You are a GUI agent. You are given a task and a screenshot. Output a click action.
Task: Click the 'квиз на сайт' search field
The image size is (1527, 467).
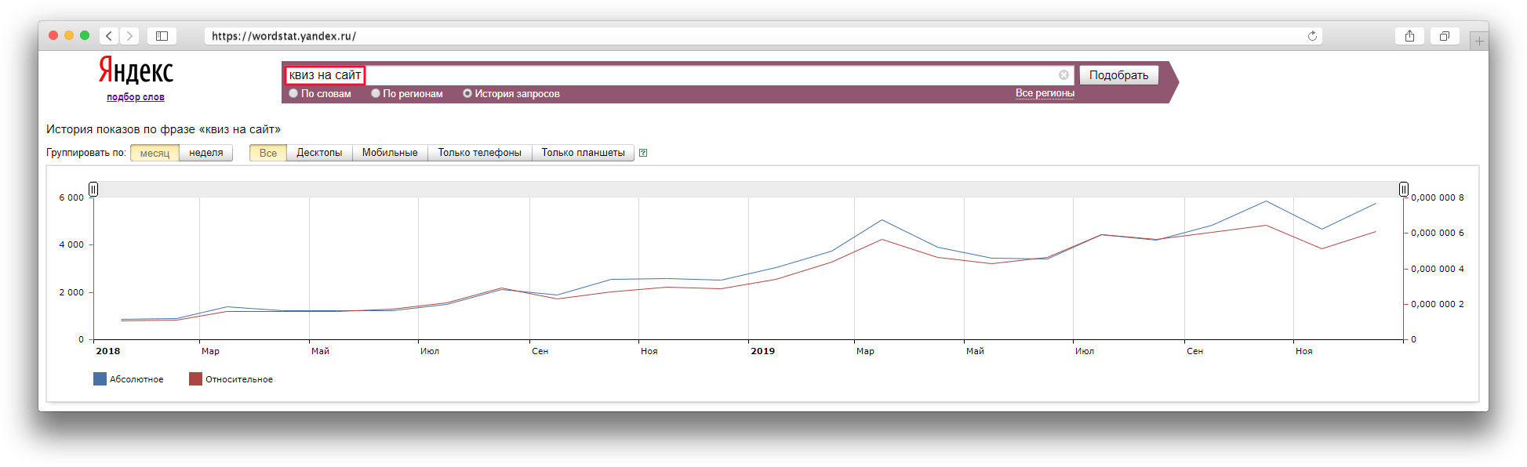(706, 75)
